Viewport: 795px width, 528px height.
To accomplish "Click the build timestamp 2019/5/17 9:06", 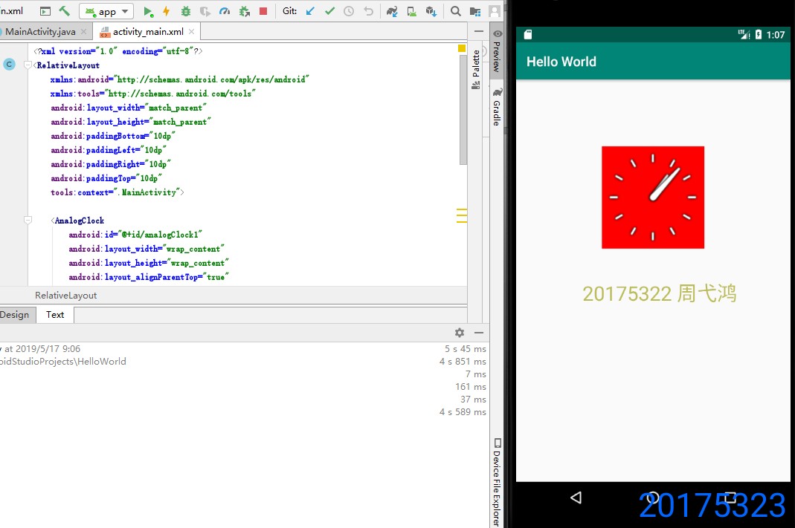I will pos(48,349).
